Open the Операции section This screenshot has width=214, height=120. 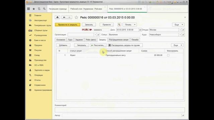(38, 75)
